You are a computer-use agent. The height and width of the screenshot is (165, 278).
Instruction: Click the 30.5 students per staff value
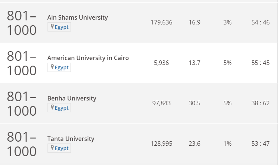click(x=194, y=103)
